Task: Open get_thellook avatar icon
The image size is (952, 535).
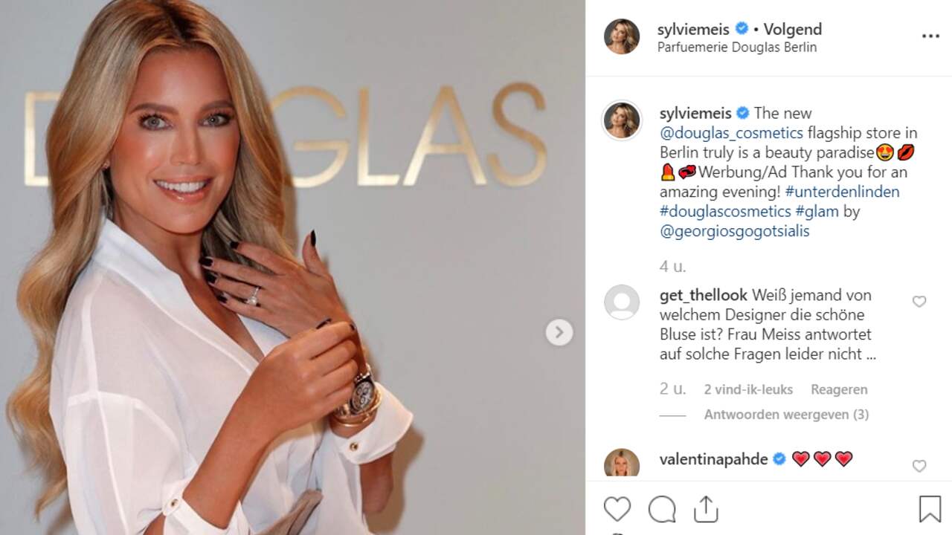Action: click(x=622, y=302)
